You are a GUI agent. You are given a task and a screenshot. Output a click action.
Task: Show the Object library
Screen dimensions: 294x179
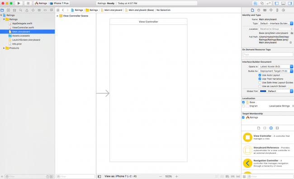point(271,128)
